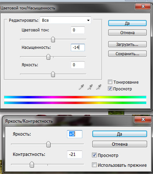Screen dimensions: 153x174
Task: Click the Контрастность slider handle
Action: coord(32,165)
